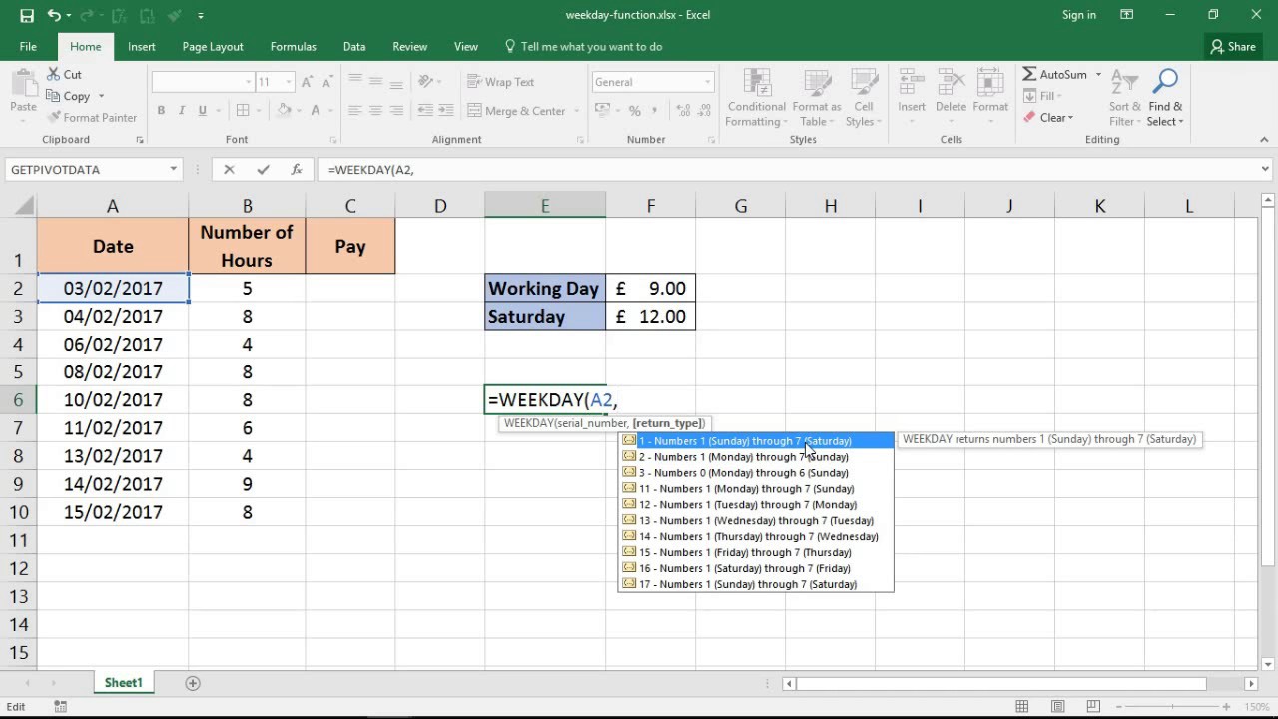Open the font size dropdown
The width and height of the screenshot is (1278, 719).
290,82
